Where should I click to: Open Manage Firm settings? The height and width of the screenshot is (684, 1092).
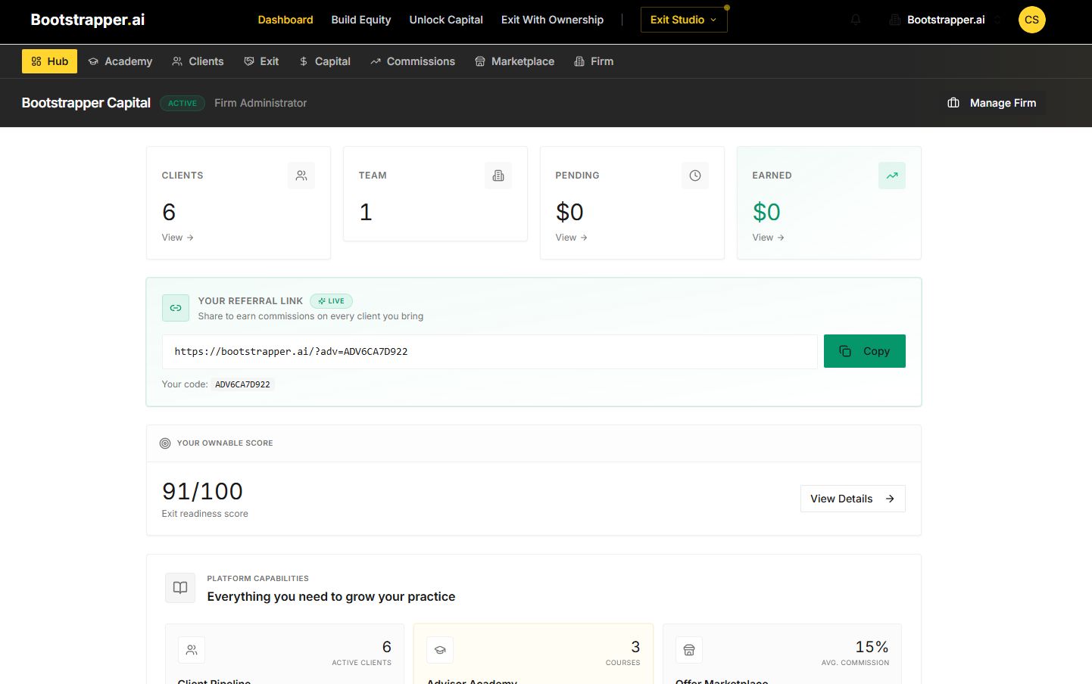(992, 103)
